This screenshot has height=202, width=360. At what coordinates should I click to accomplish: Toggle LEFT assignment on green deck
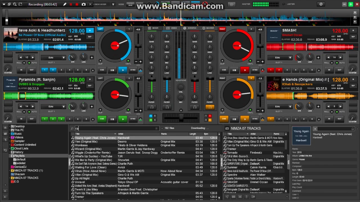pos(100,78)
